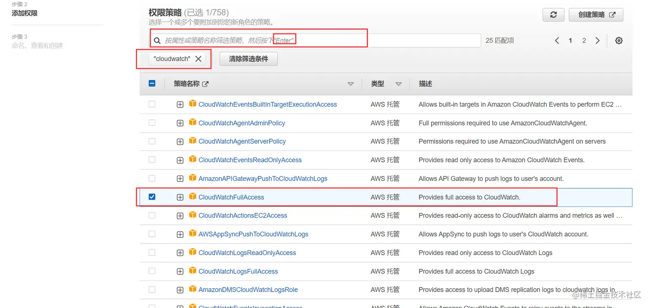Click the search magnifier icon
The height and width of the screenshot is (308, 650).
[x=157, y=40]
